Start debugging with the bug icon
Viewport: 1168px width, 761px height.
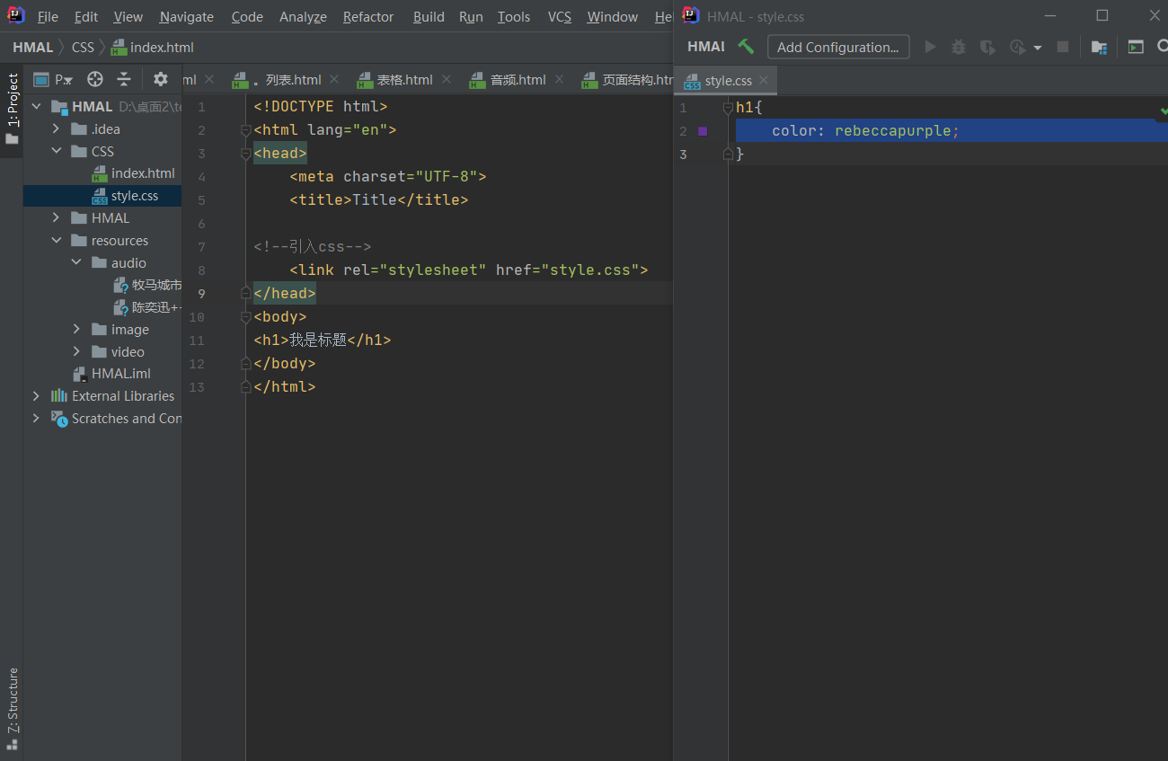click(959, 47)
